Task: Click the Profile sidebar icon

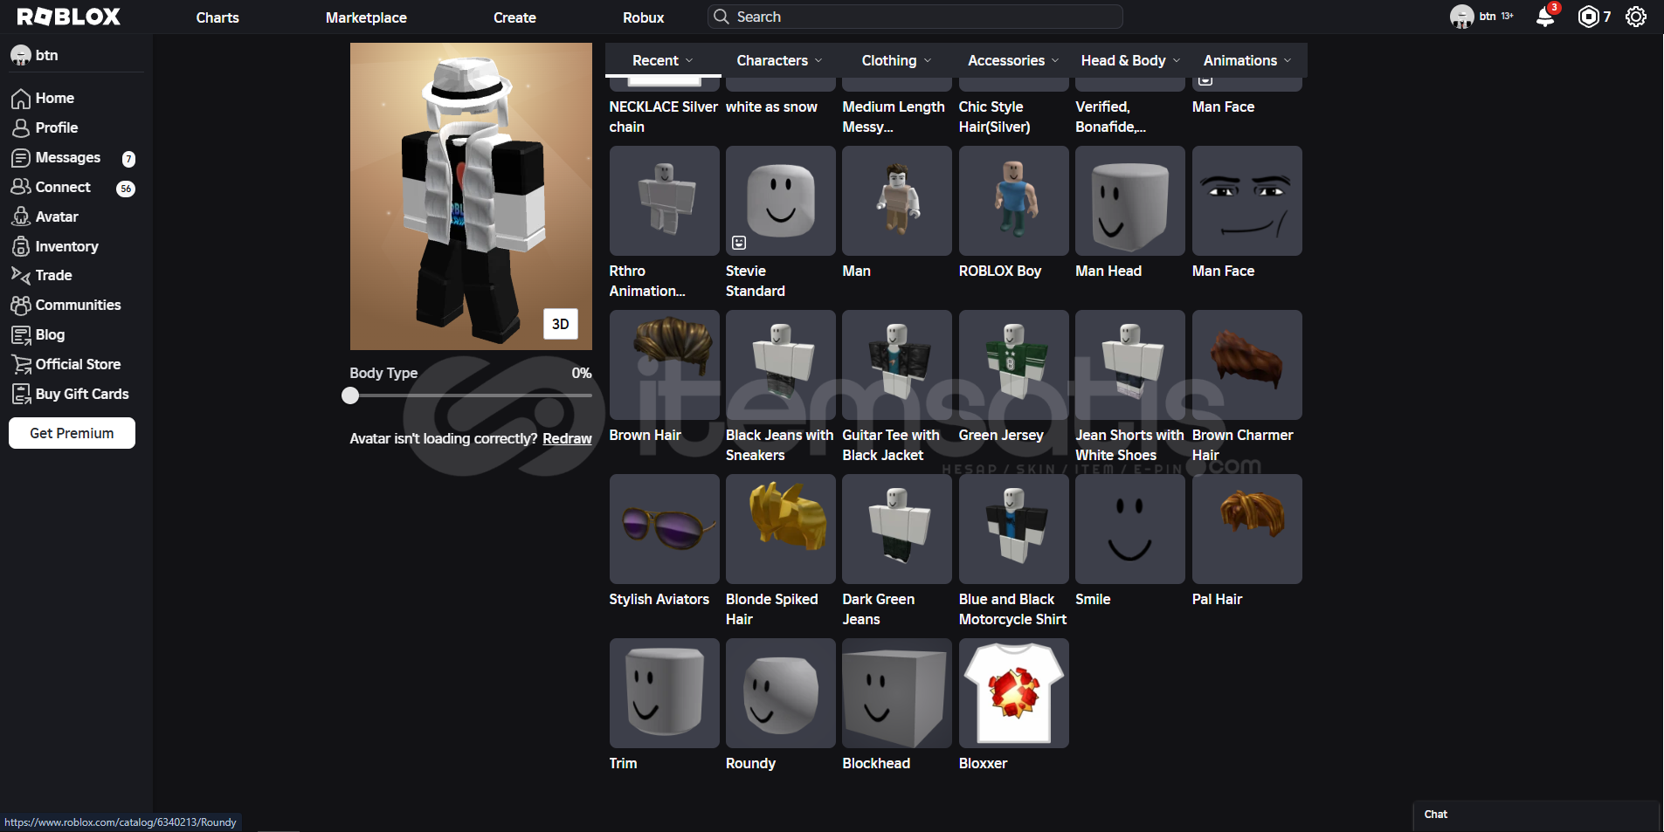Action: point(21,128)
